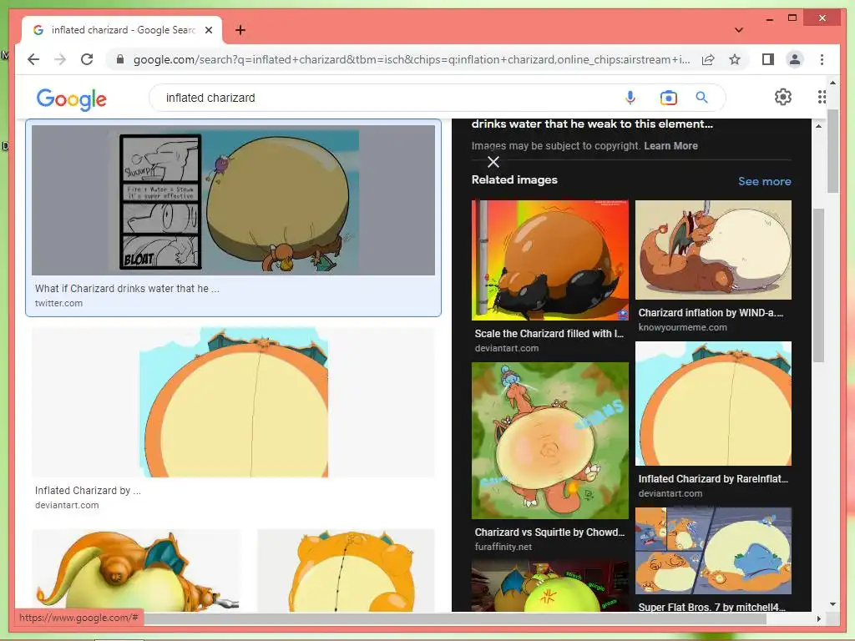
Task: Open the Learn More copyright link
Action: [x=670, y=145]
